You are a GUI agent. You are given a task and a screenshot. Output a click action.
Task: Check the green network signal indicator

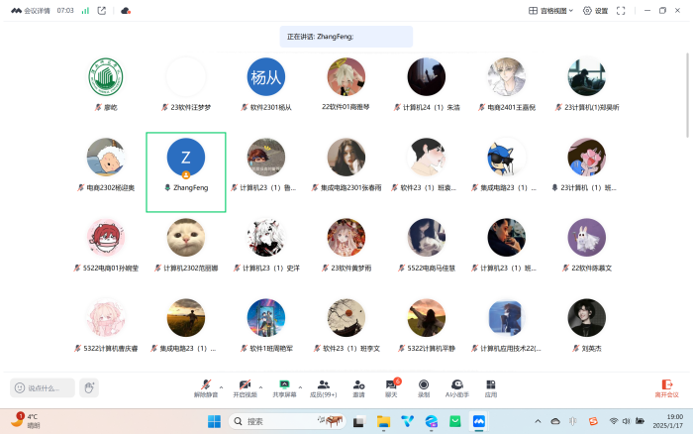click(85, 11)
